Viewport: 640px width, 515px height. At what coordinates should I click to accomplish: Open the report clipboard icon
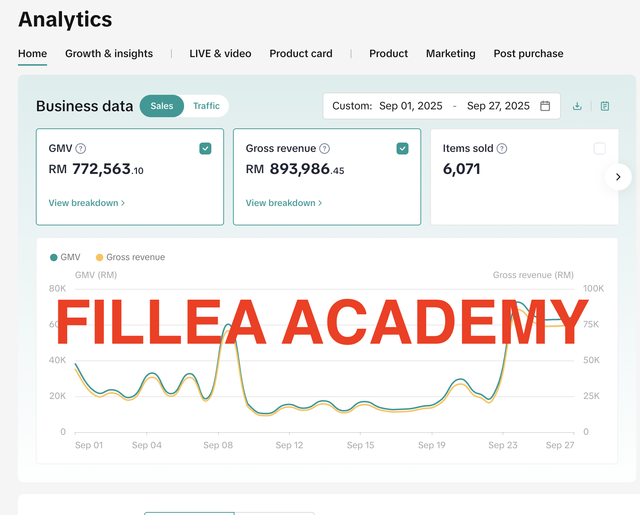[x=605, y=106]
